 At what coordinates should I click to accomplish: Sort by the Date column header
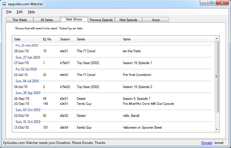[27, 39]
